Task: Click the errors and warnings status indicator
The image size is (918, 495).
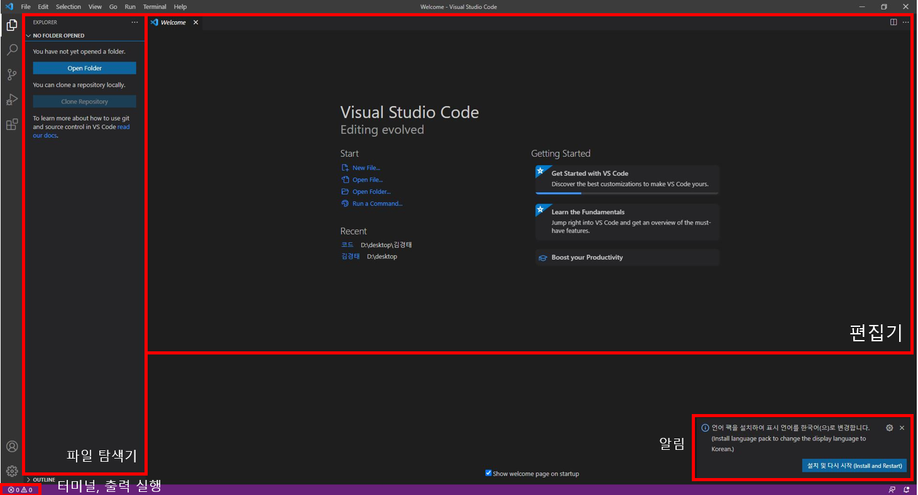Action: pos(20,490)
